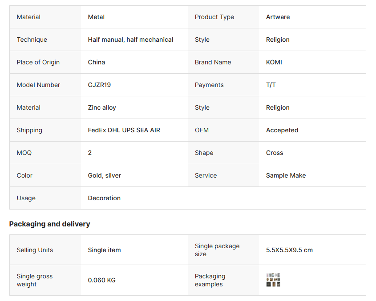Select the "Zinc alloy" material value
The height and width of the screenshot is (301, 376).
coord(102,107)
